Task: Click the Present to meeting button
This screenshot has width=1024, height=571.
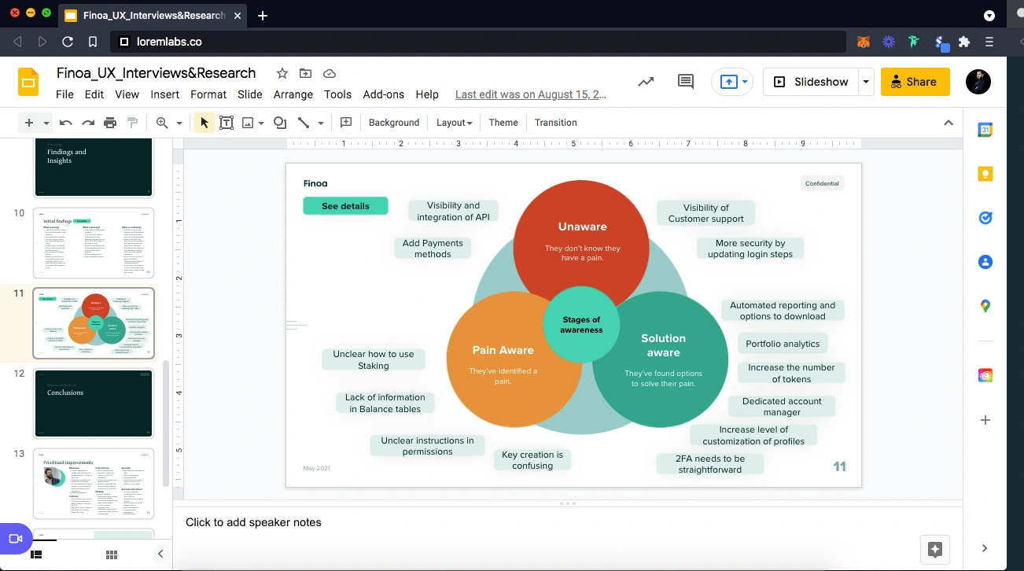Action: (x=729, y=82)
